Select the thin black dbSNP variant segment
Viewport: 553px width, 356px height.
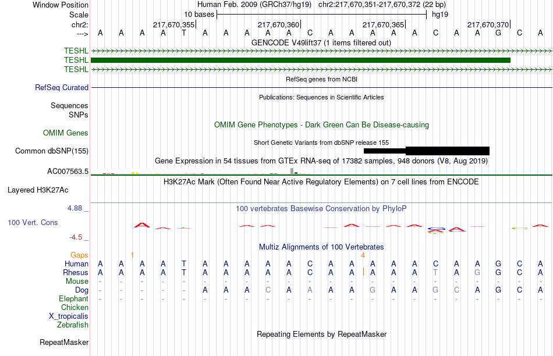pos(385,151)
